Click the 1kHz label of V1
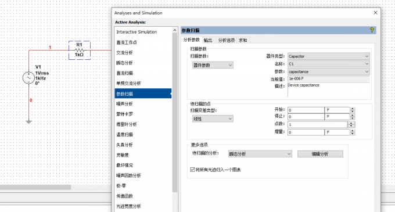Image resolution: width=395 pixels, height=212 pixels. point(41,78)
